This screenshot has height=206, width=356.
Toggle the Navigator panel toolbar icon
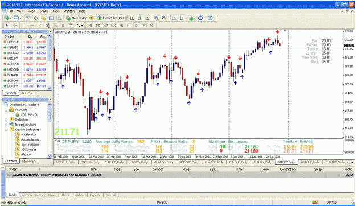[x=43, y=18]
